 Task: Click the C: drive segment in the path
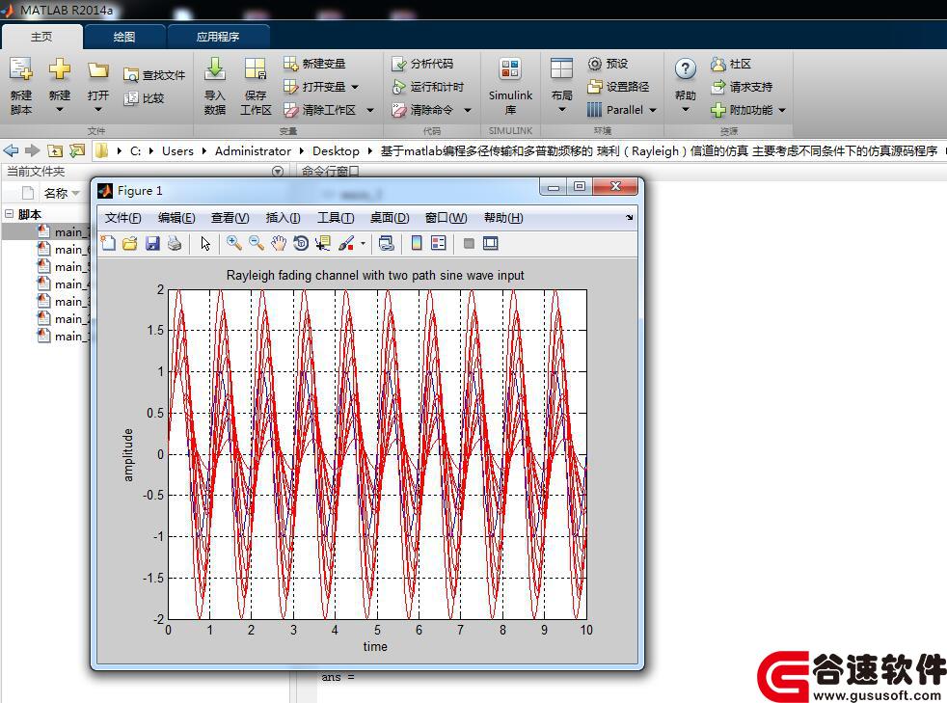coord(135,151)
